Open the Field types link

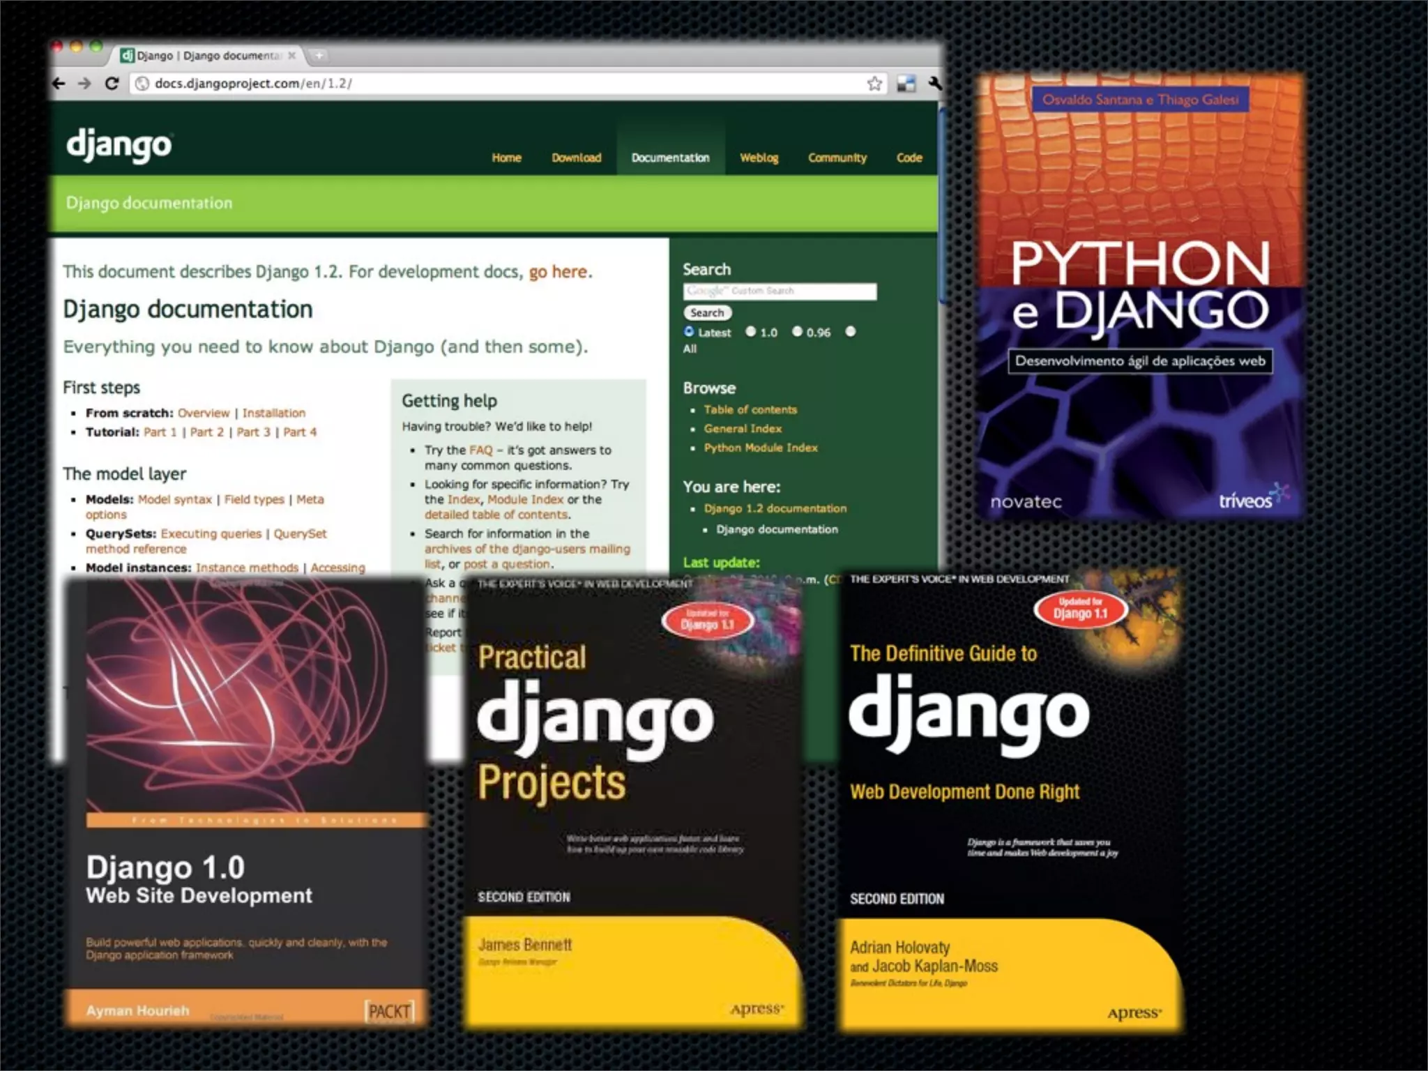tap(255, 499)
